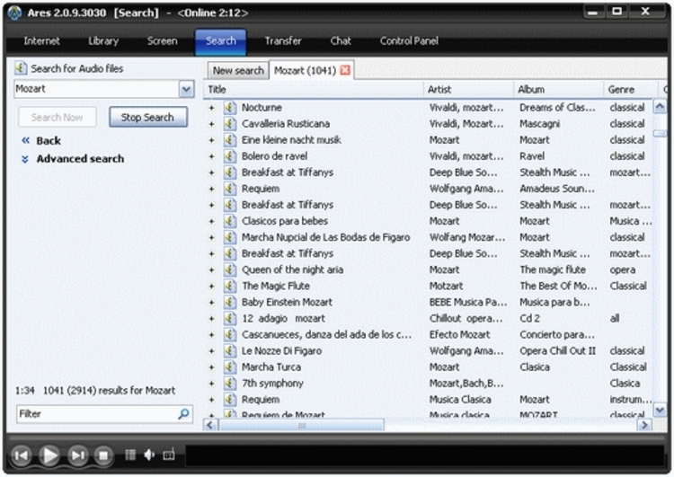The height and width of the screenshot is (477, 674).
Task: Click 'Efecto Mozart' artist cell
Action: pos(459,335)
